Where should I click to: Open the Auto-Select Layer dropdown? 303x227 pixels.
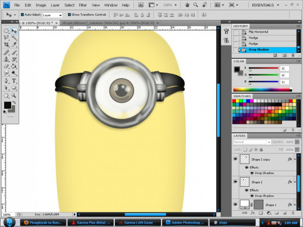pos(52,15)
